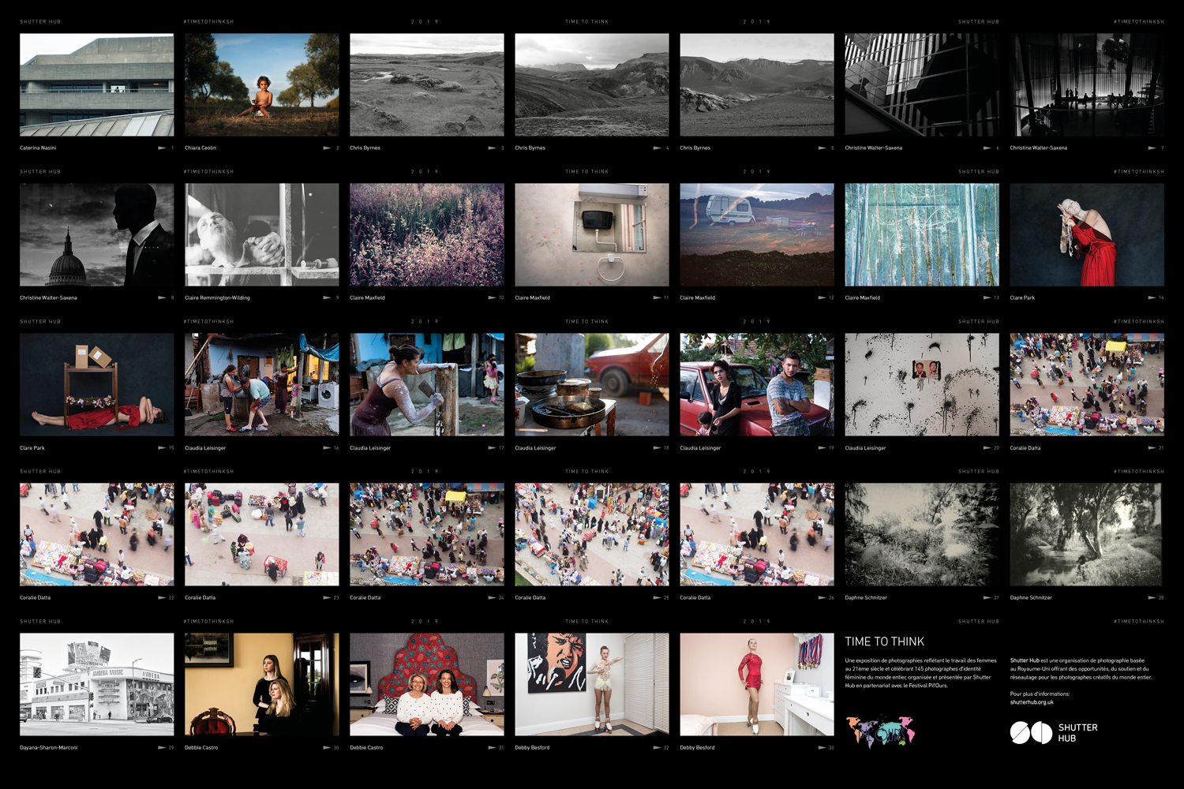This screenshot has height=789, width=1184.
Task: Open Dayana-Sharon-Marconi's black and white street photo
Action: pyautogui.click(x=96, y=684)
